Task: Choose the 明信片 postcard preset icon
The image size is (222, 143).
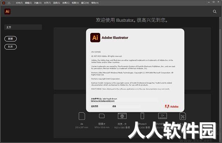Action: coord(102,116)
